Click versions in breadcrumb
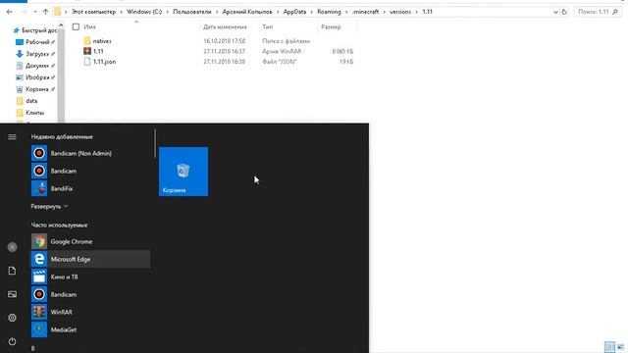The height and width of the screenshot is (353, 628). pyautogui.click(x=400, y=12)
